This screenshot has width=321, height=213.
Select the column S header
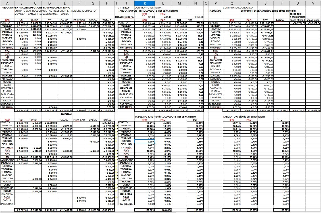pyautogui.click(x=265, y=3)
